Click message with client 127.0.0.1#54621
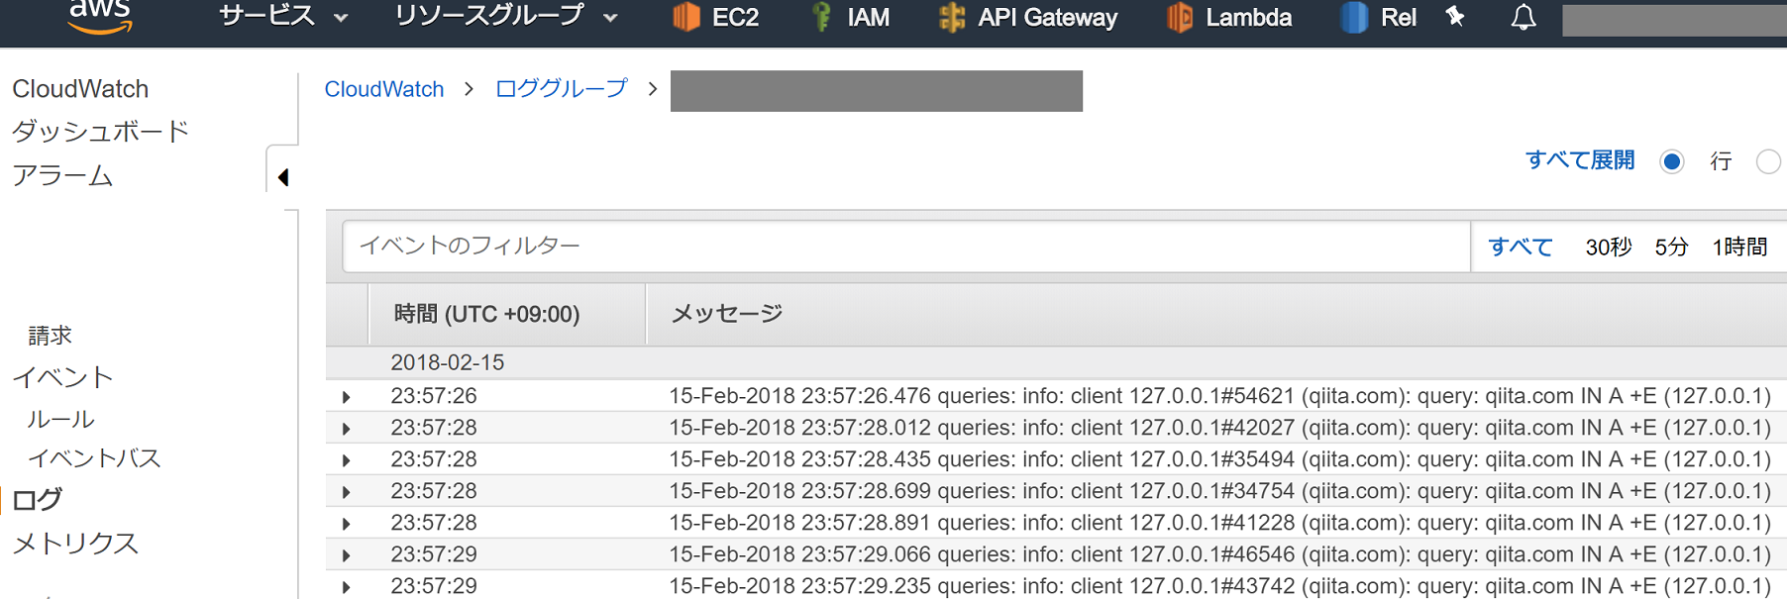 pyautogui.click(x=1219, y=396)
